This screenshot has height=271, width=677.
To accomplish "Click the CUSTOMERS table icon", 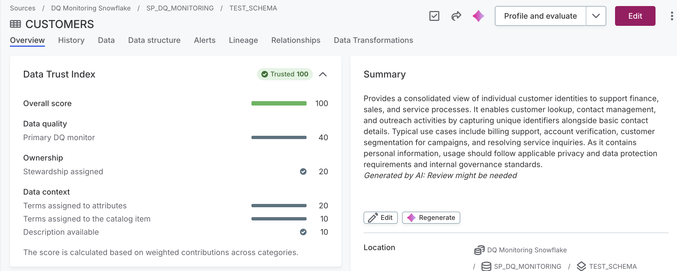I will click(x=15, y=24).
